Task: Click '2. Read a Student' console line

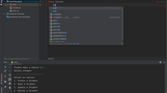Action: (25, 84)
